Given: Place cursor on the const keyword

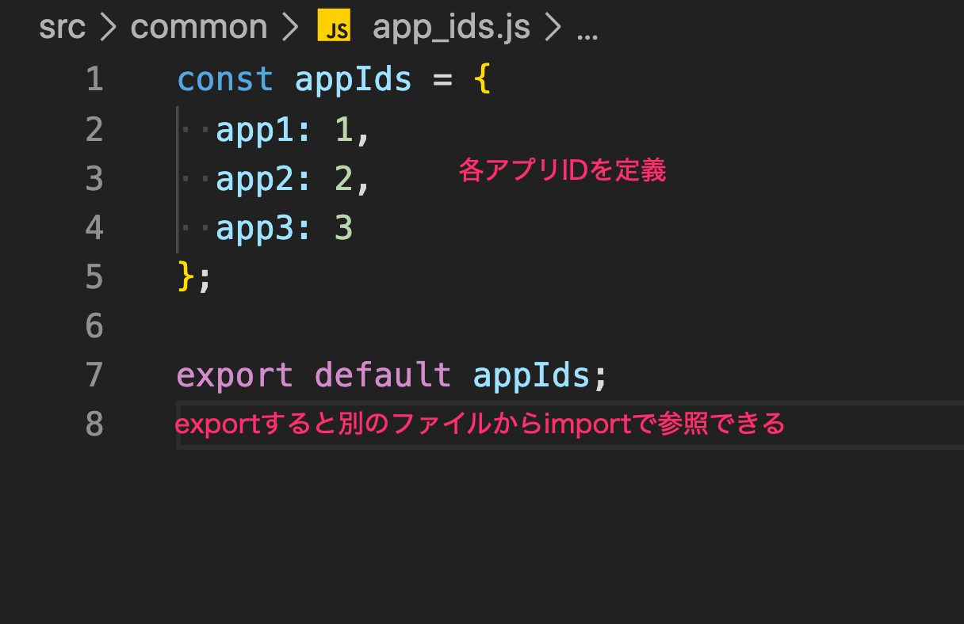Looking at the screenshot, I should point(225,80).
